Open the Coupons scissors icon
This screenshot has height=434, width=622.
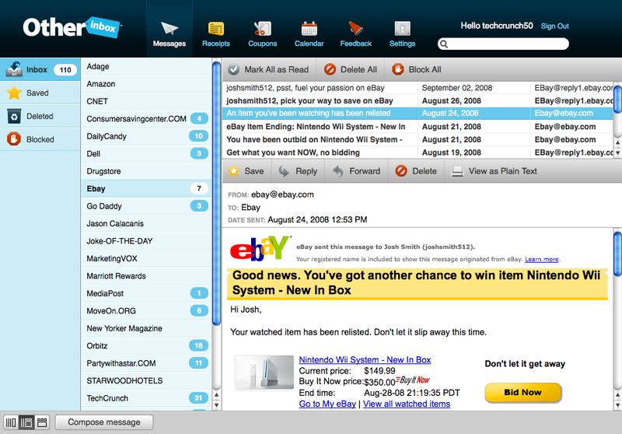click(262, 29)
